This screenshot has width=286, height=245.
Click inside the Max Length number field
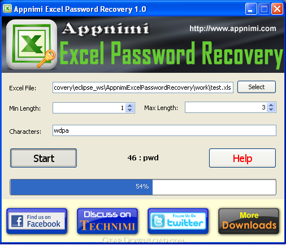[226, 107]
